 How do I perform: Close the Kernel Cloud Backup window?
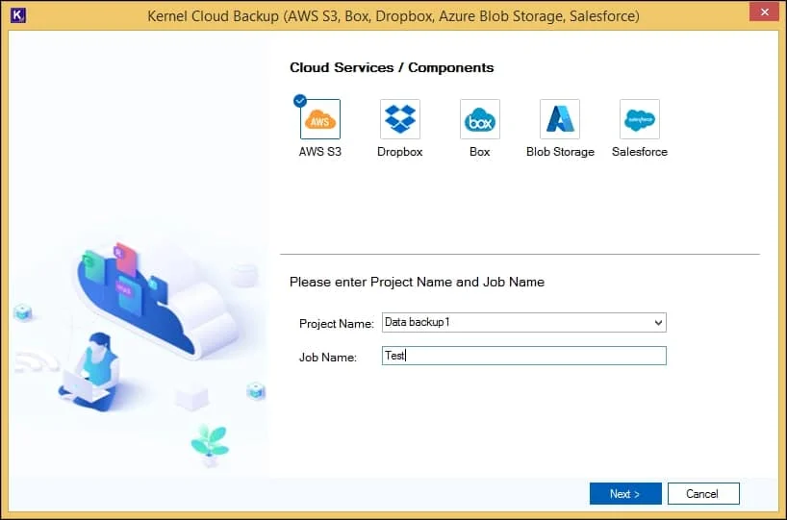(764, 12)
